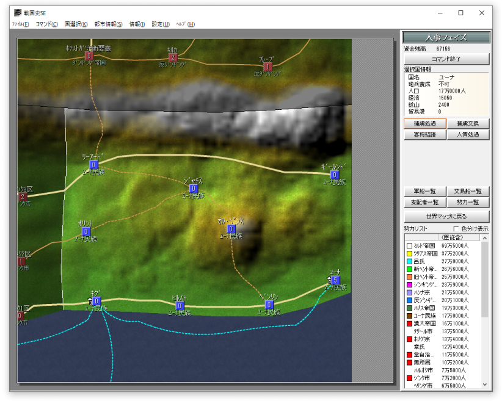Open the コマンド(C) menu
The image size is (502, 401).
point(47,24)
